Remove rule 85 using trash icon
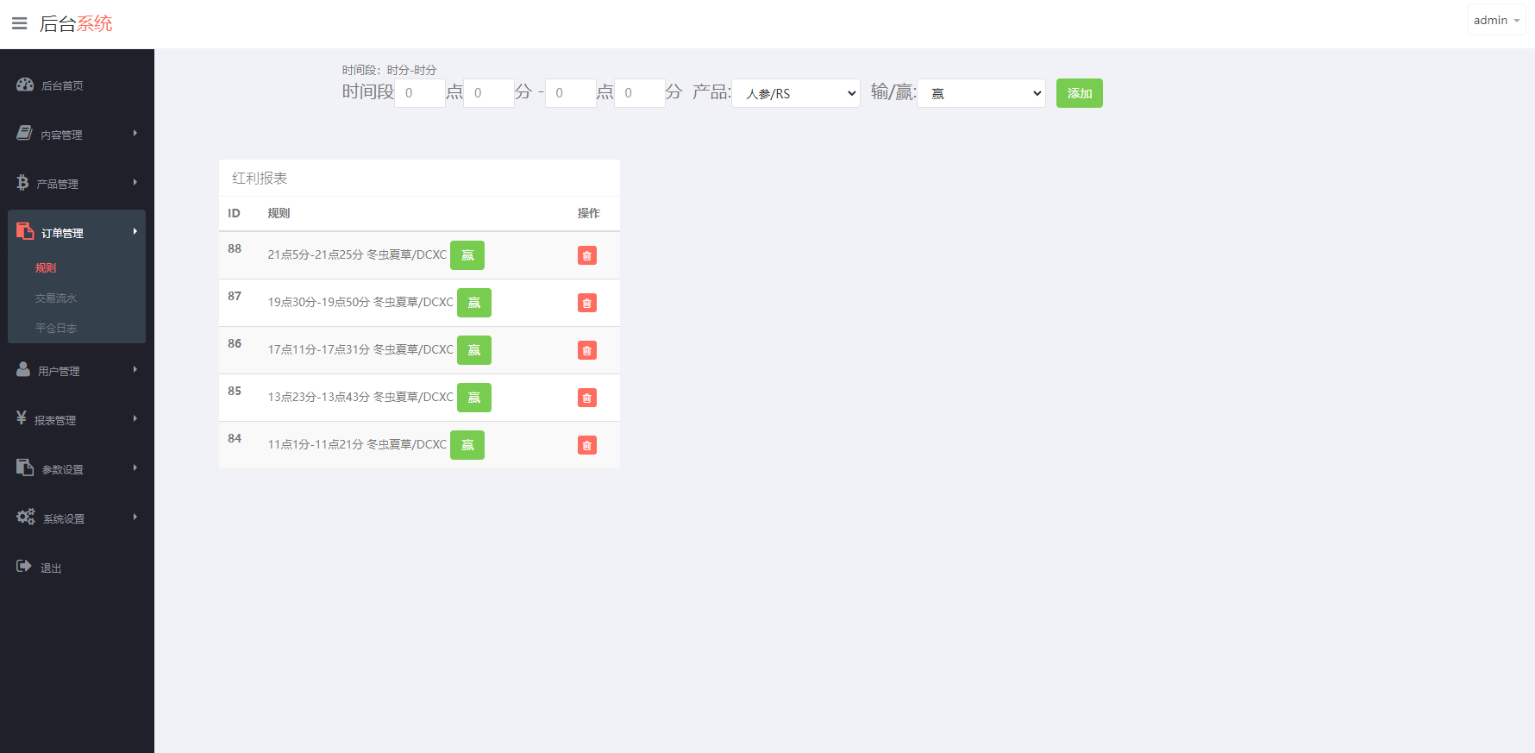 pyautogui.click(x=587, y=398)
